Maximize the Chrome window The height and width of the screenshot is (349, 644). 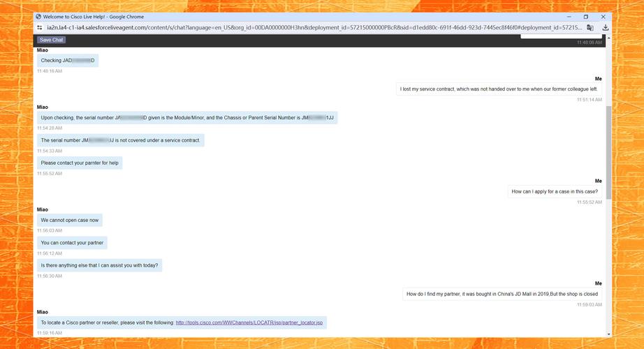click(x=586, y=17)
